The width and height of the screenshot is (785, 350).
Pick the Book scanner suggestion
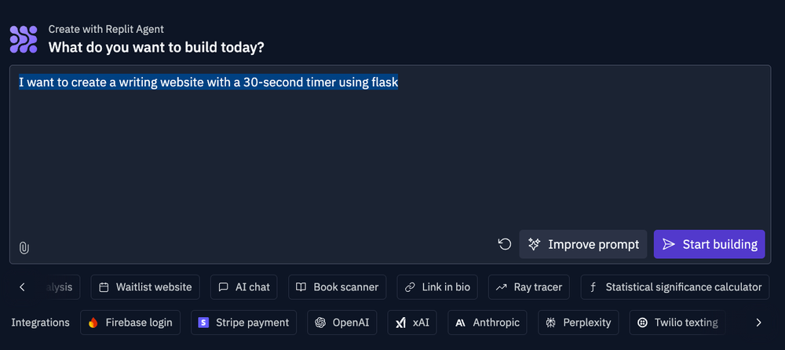tap(337, 287)
